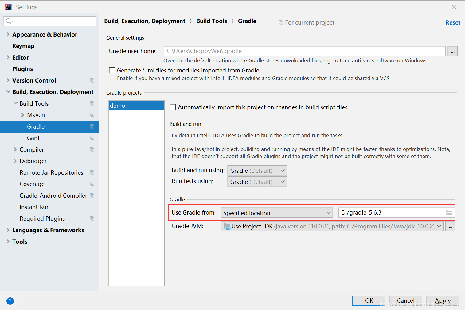The image size is (465, 310).
Task: Click the JDK folder icon in Gradle JVM dropdown
Action: [227, 227]
